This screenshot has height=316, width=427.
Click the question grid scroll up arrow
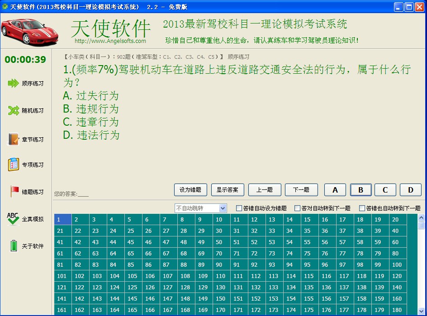click(421, 217)
